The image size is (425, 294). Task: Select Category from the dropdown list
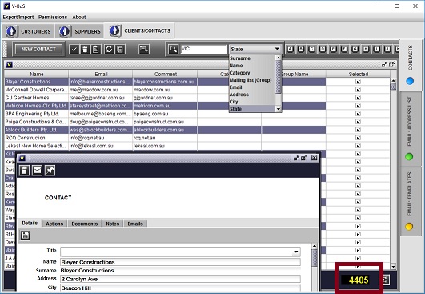point(239,73)
